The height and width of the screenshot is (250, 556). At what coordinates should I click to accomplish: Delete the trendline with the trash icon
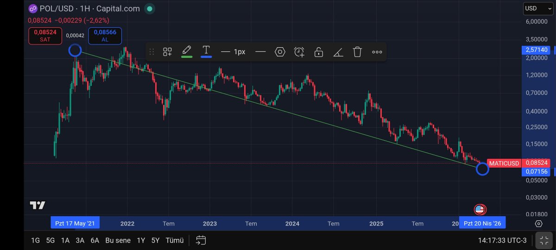357,52
